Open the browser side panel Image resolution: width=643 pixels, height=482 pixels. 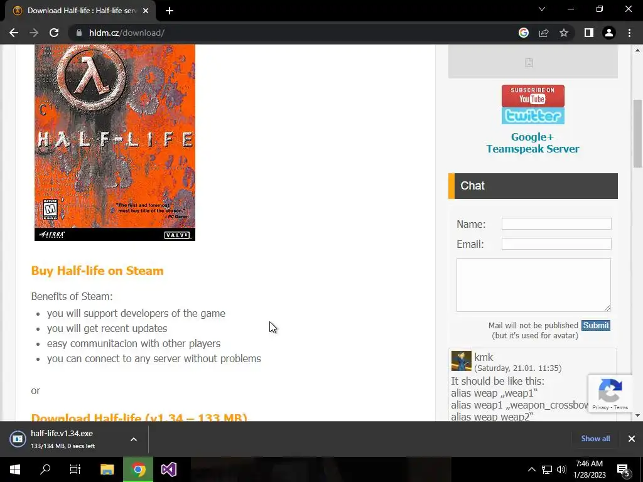point(589,33)
